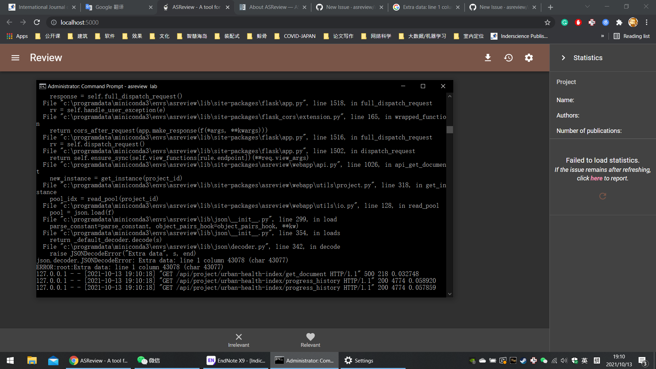656x369 pixels.
Task: Collapse the Statistics panel with its chevron
Action: (563, 57)
